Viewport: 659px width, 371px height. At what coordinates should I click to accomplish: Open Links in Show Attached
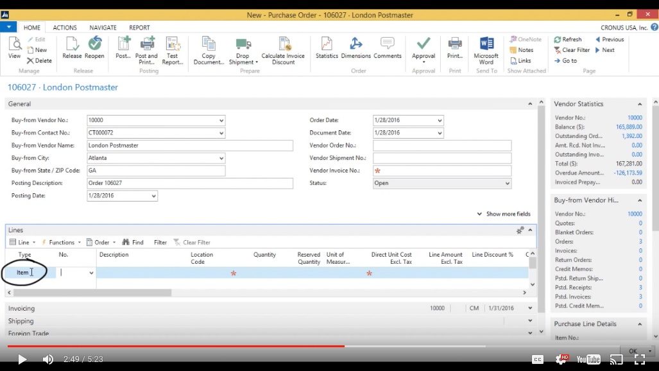520,60
